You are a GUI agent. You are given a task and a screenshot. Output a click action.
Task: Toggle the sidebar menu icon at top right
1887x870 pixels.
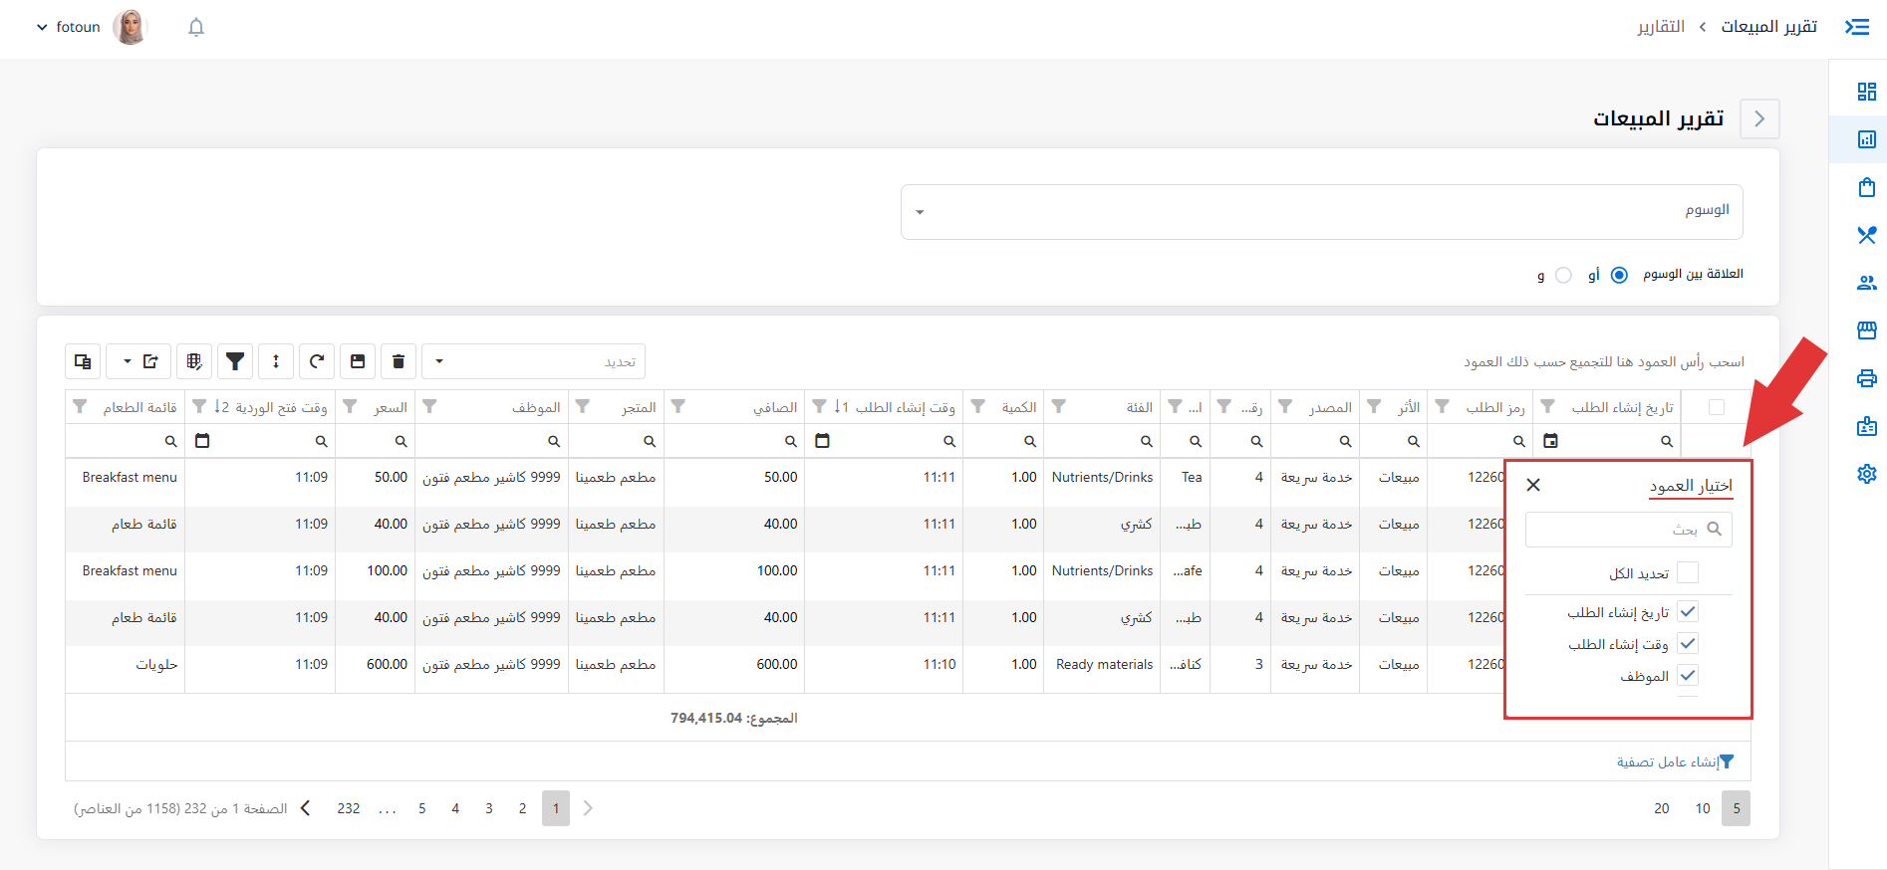click(x=1857, y=27)
